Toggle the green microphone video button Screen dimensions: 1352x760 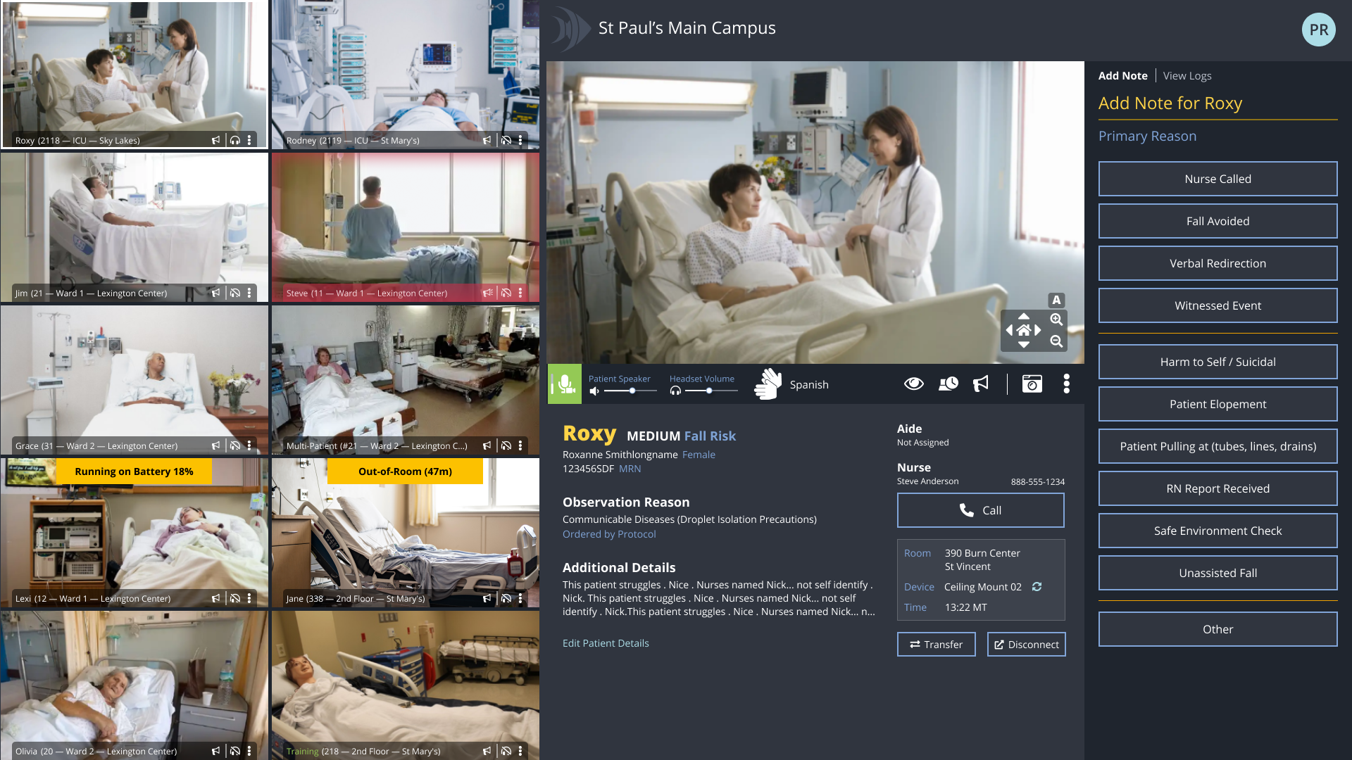tap(565, 384)
